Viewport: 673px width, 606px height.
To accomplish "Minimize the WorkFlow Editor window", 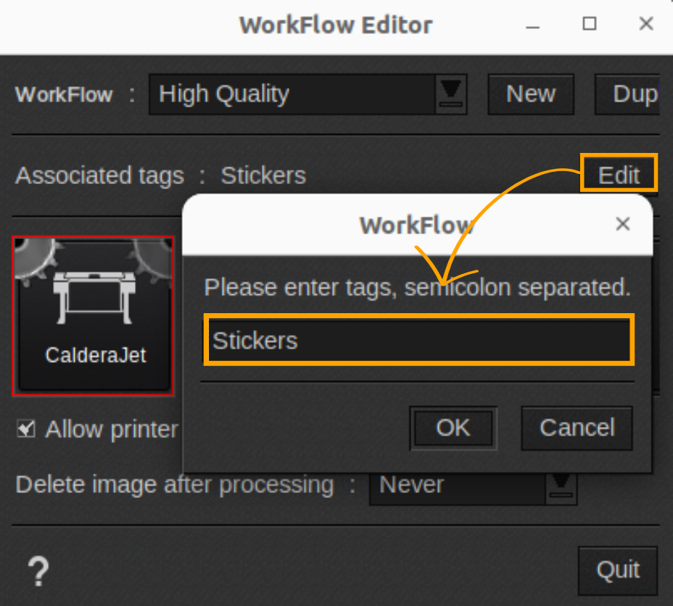I will click(x=532, y=24).
